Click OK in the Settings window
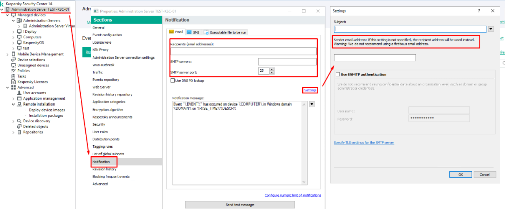 pos(460,174)
